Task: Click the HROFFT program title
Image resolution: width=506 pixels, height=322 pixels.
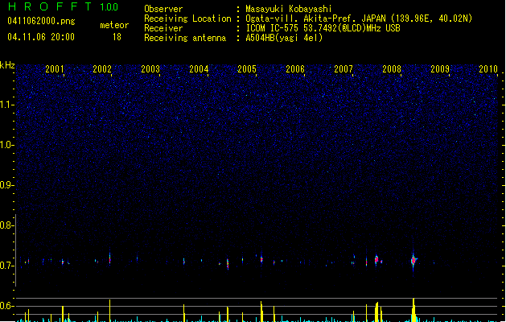Action: (50, 6)
